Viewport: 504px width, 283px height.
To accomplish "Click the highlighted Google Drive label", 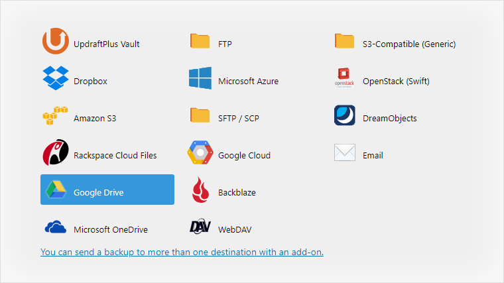I will (99, 192).
